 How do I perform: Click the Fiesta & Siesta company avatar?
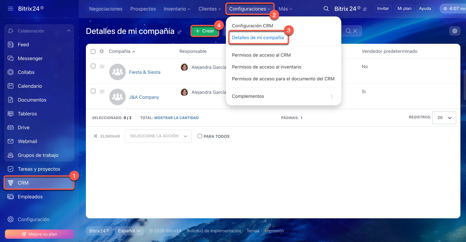click(117, 72)
